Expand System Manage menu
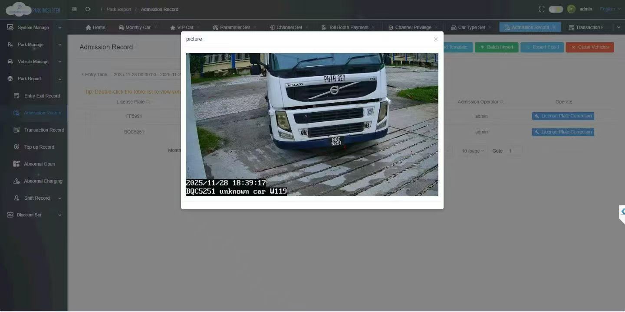 pyautogui.click(x=34, y=27)
